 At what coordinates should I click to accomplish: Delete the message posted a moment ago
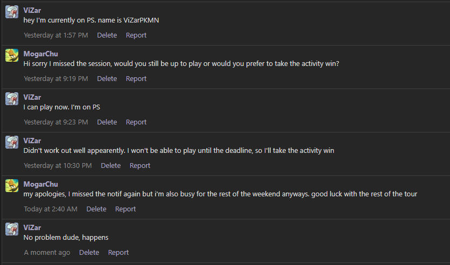coord(89,253)
